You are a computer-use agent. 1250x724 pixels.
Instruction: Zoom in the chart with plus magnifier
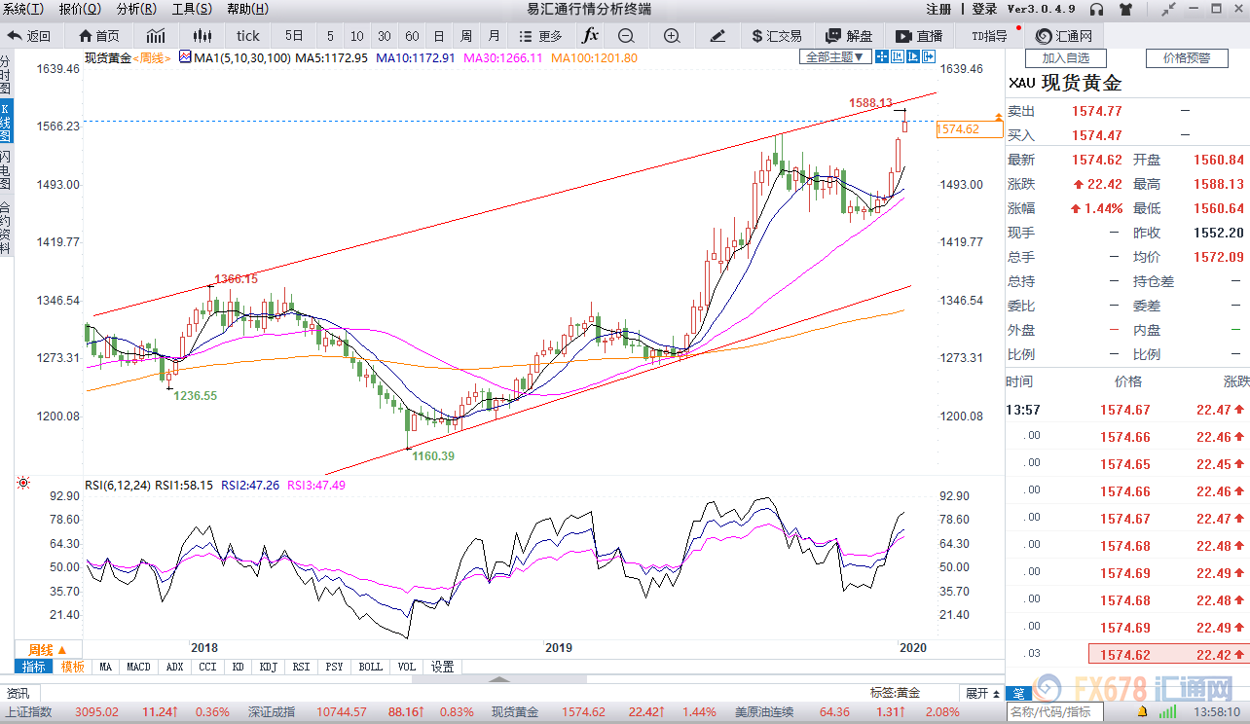672,36
